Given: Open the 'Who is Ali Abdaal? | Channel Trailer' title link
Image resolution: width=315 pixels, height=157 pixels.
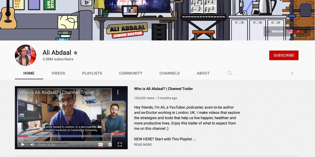Looking at the screenshot, I should click(164, 89).
